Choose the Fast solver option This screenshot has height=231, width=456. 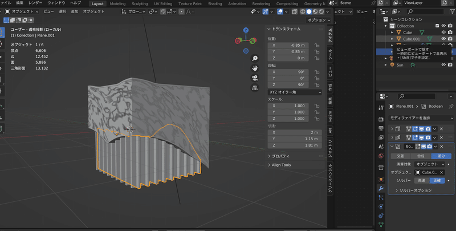(x=421, y=181)
